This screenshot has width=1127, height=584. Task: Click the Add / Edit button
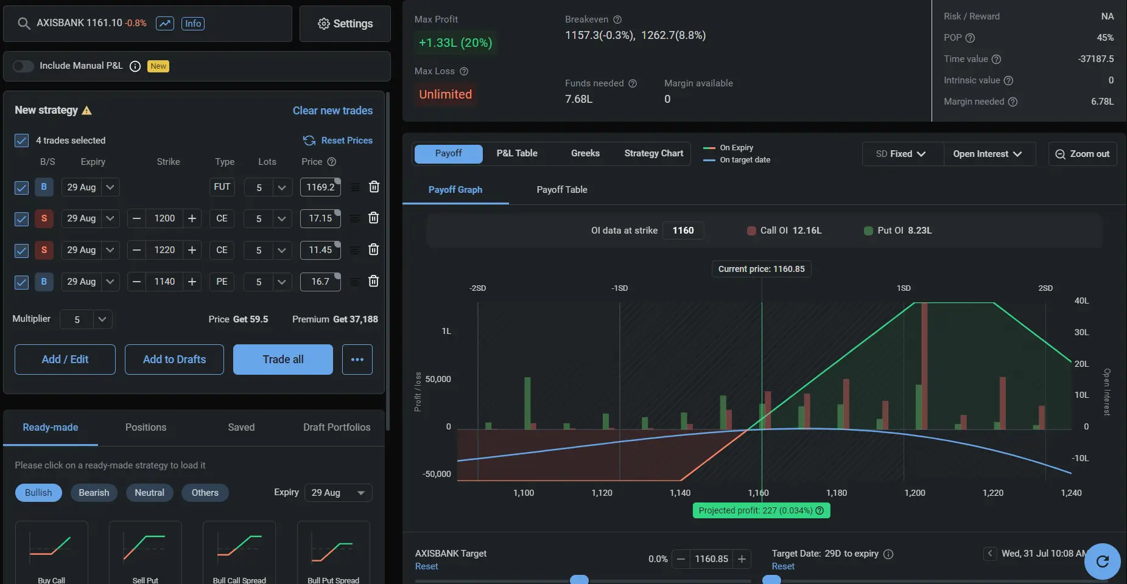click(65, 360)
